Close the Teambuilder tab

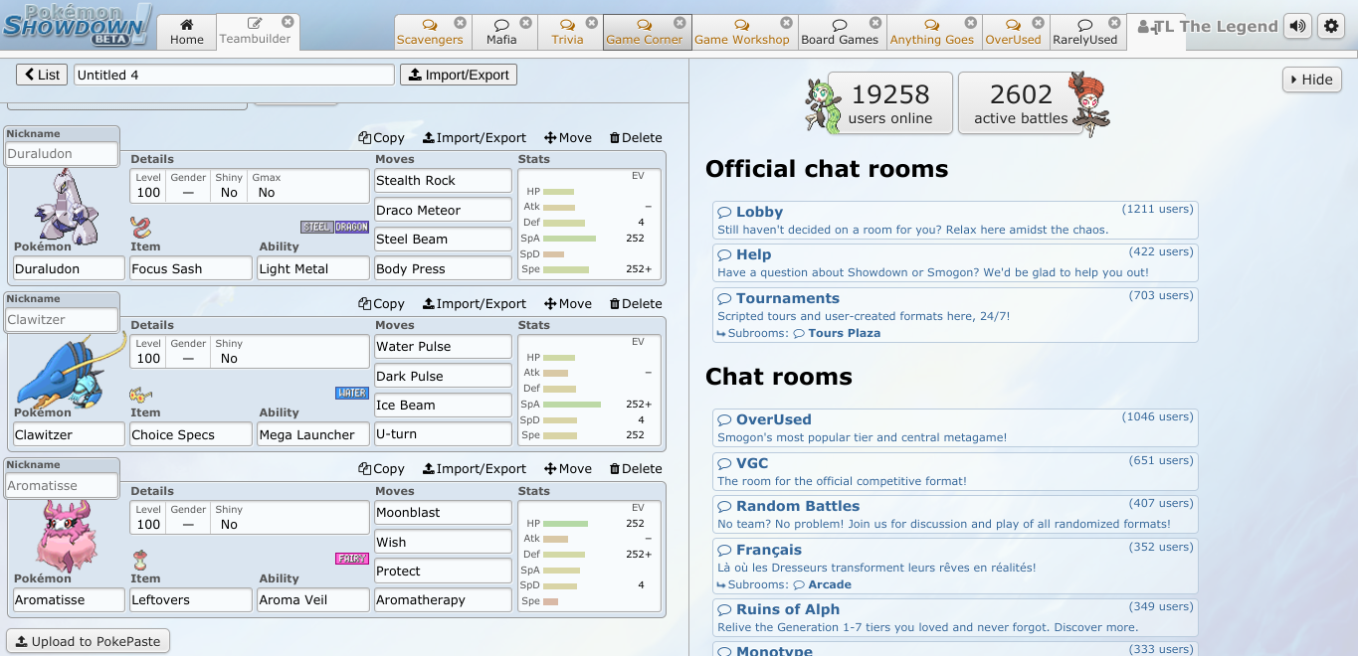click(x=288, y=21)
